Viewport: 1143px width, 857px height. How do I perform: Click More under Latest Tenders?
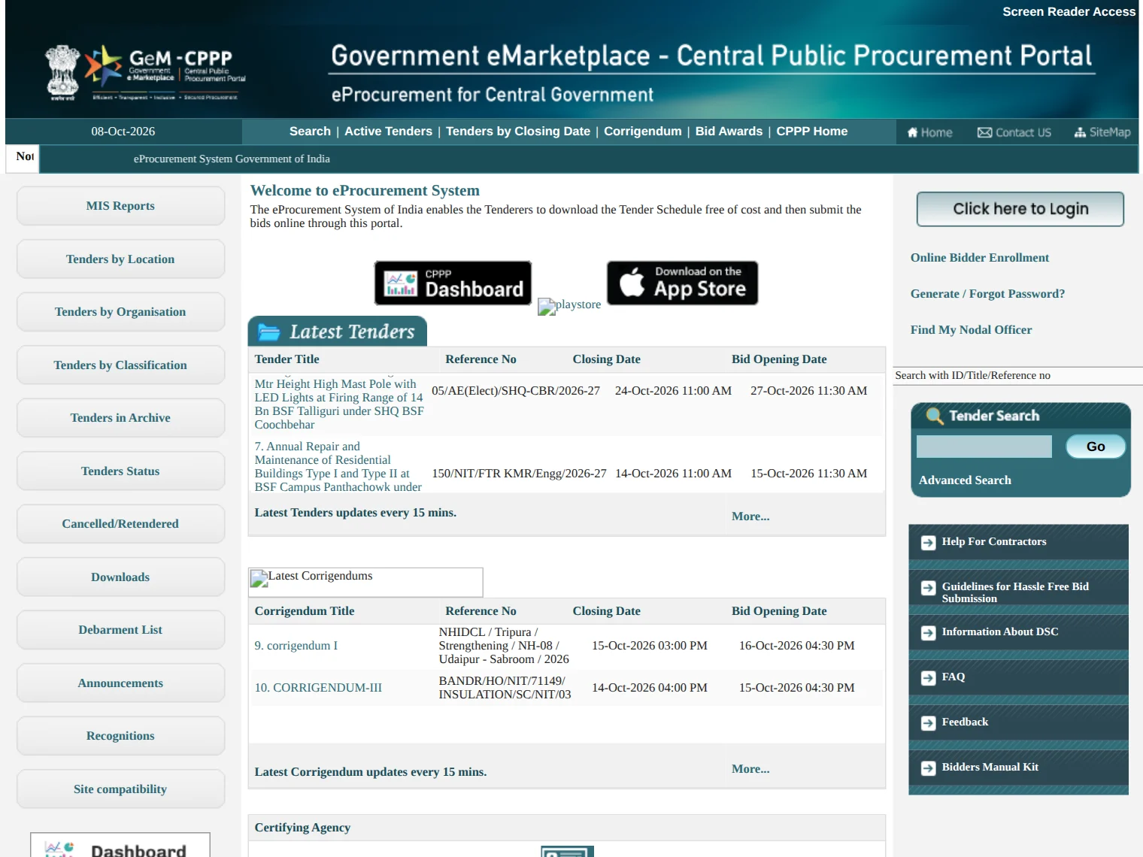tap(750, 516)
